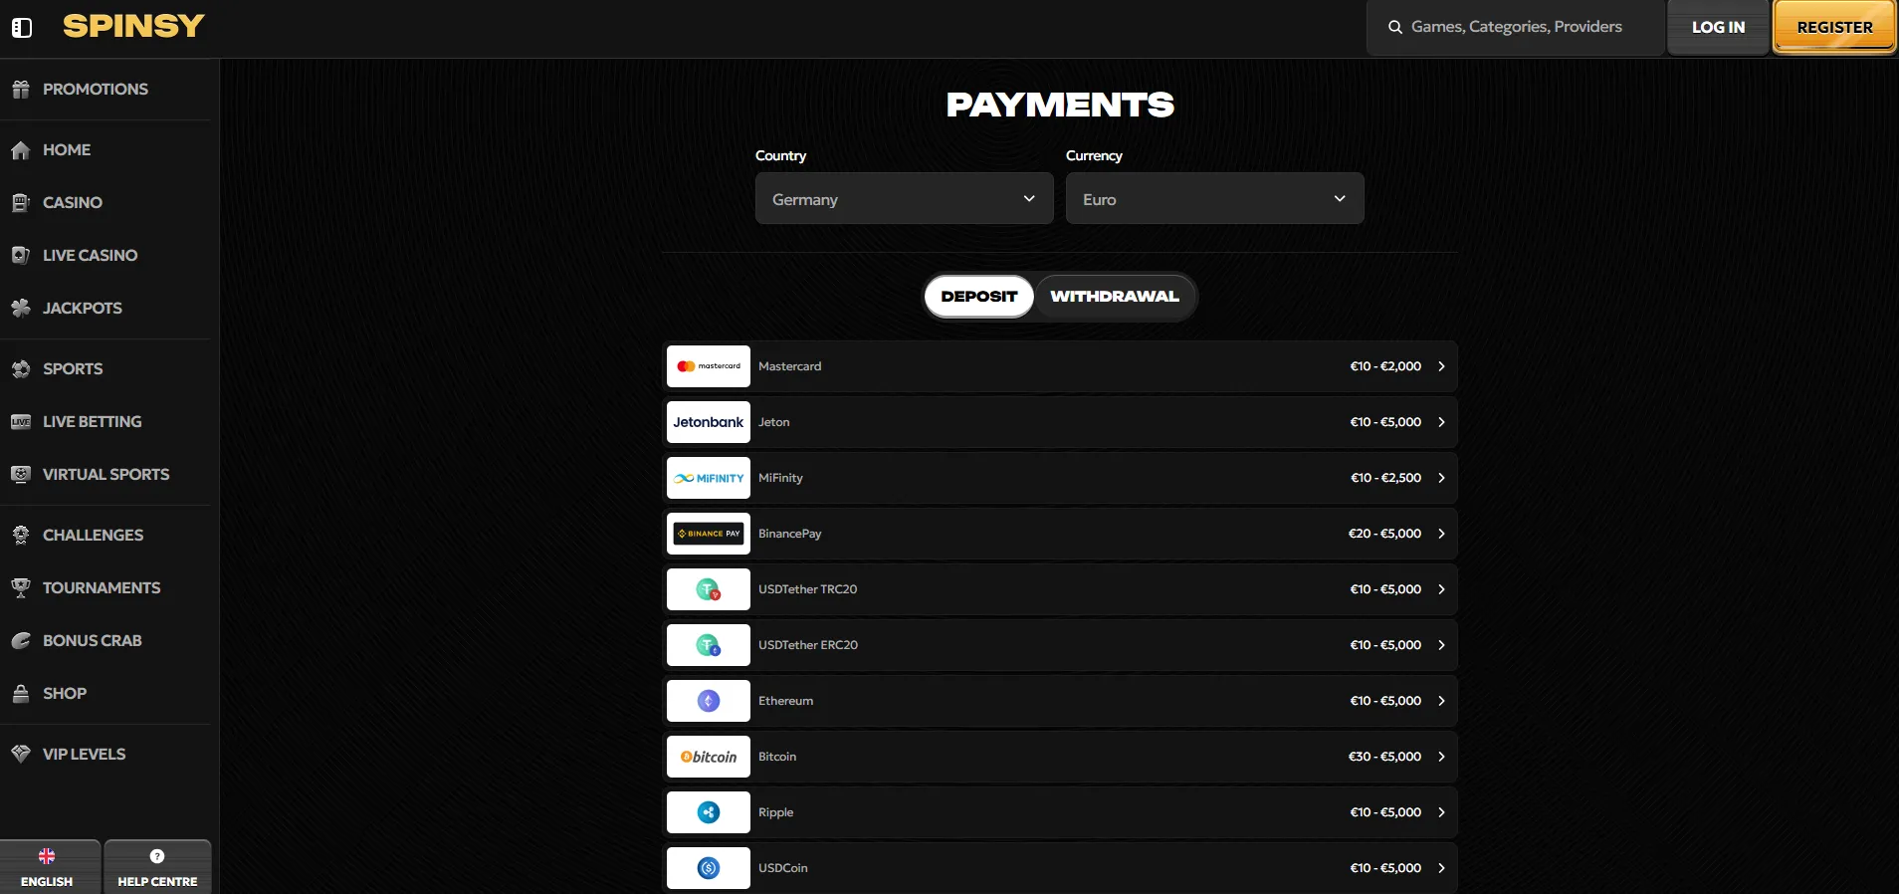Open the Help Centre button
This screenshot has width=1899, height=894.
157,867
